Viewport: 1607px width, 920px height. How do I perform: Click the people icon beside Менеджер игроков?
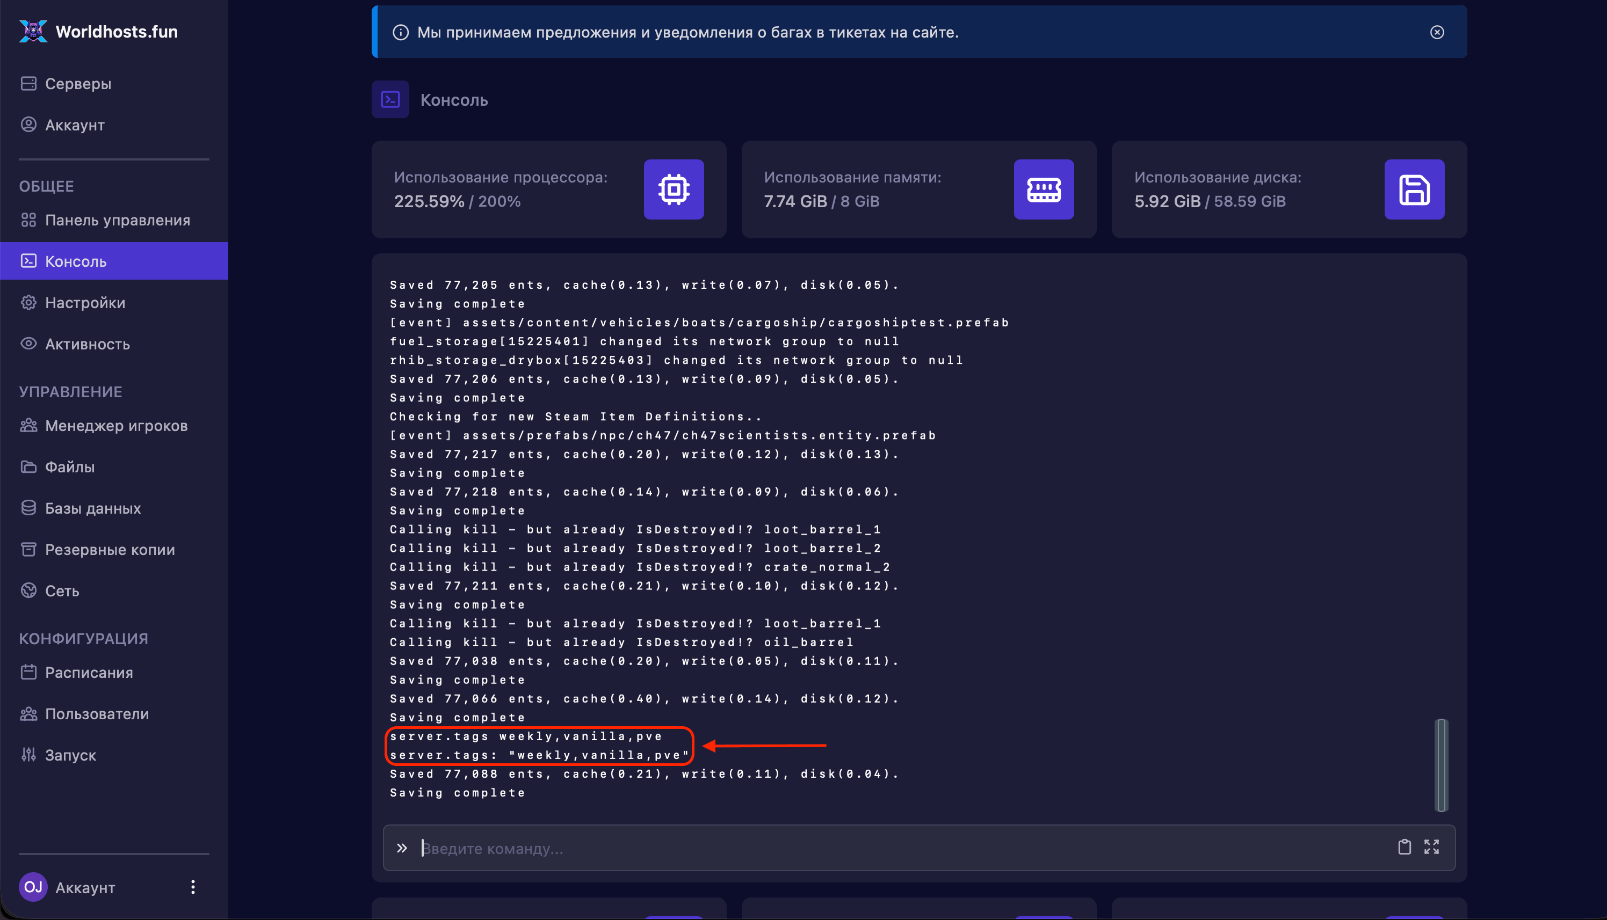tap(28, 425)
